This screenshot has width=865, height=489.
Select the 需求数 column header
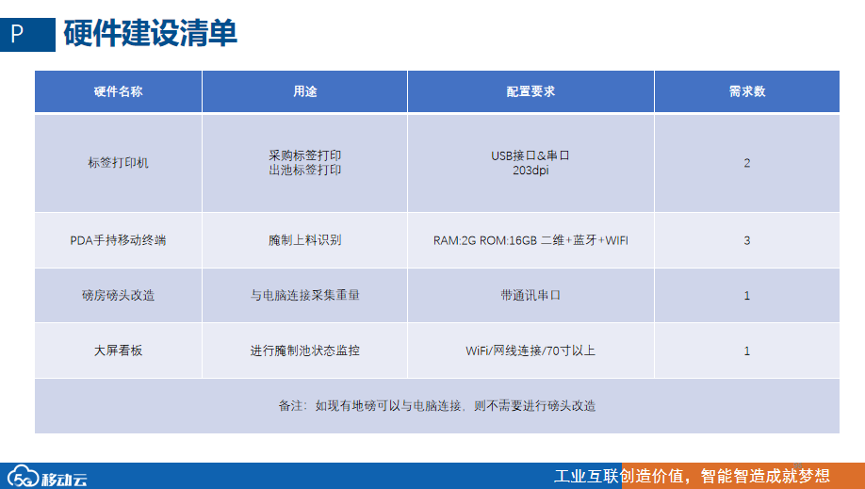[747, 91]
